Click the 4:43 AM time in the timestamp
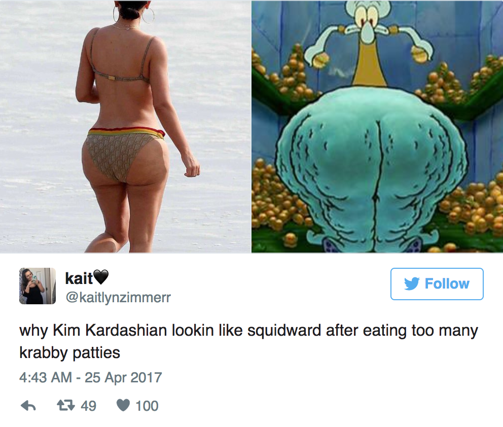503x427 pixels. pyautogui.click(x=46, y=377)
